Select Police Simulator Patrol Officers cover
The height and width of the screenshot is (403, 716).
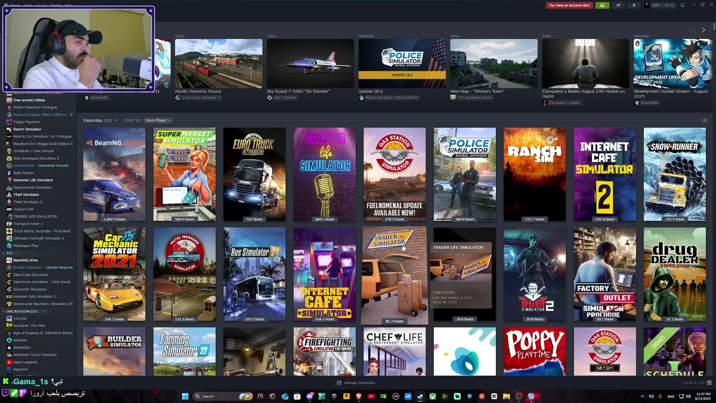click(x=464, y=174)
